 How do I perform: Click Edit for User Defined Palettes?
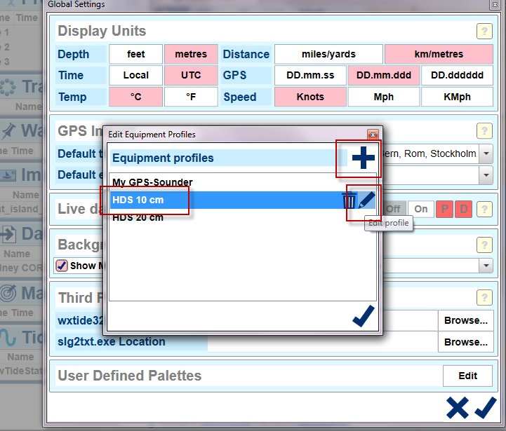point(467,376)
